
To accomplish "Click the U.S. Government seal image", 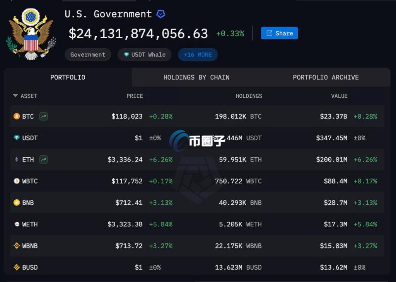I will point(31,34).
